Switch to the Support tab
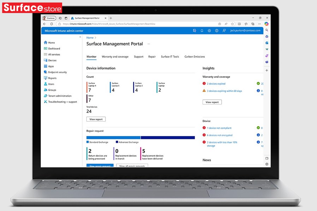This screenshot has width=317, height=211. (x=138, y=57)
